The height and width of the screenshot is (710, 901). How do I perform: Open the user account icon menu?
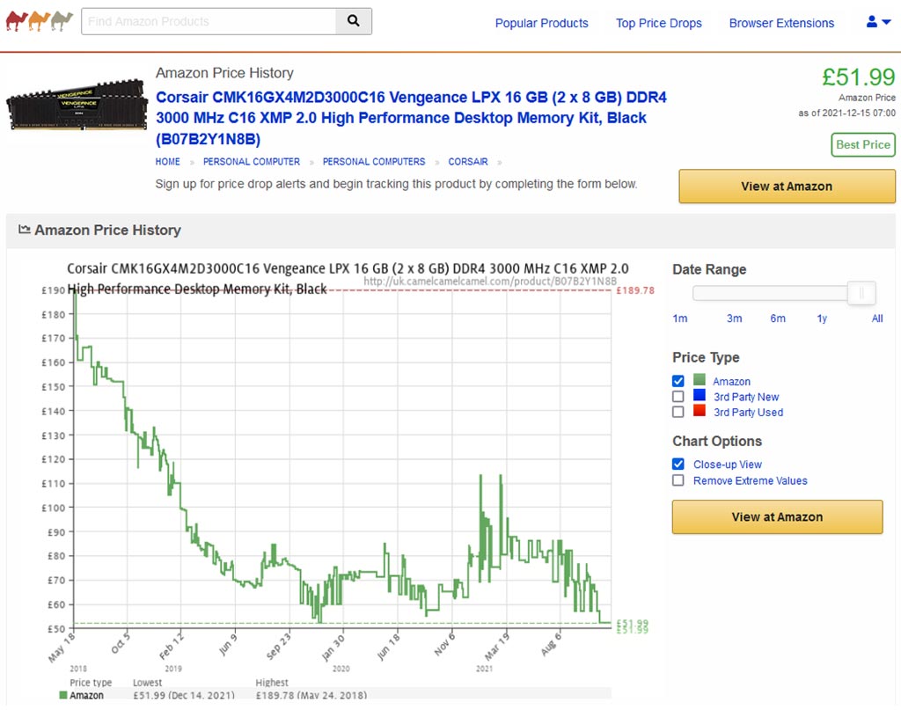click(878, 22)
